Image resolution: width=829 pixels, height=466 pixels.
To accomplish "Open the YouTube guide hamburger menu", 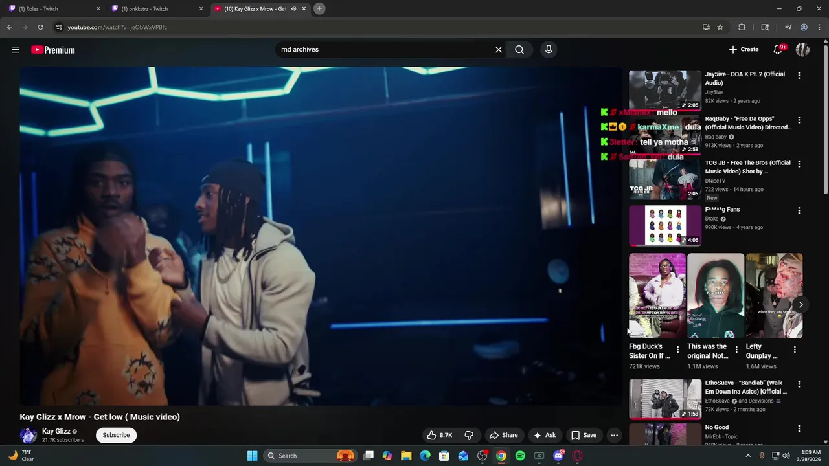I will (x=16, y=50).
